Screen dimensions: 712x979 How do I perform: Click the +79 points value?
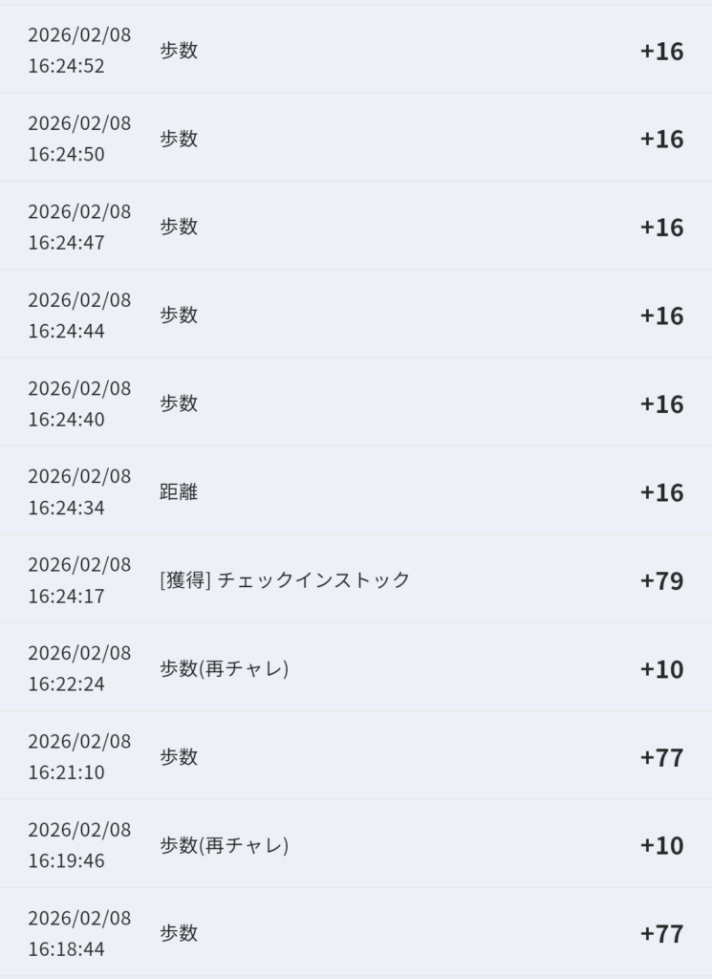(x=661, y=580)
